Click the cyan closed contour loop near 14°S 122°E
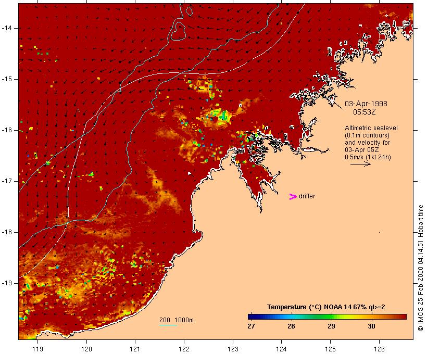The image size is (427, 354). pyautogui.click(x=178, y=31)
